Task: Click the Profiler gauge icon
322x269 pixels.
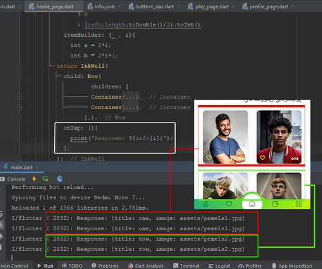Action: [241, 266]
